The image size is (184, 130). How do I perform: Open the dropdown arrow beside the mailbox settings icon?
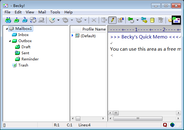coord(137,20)
